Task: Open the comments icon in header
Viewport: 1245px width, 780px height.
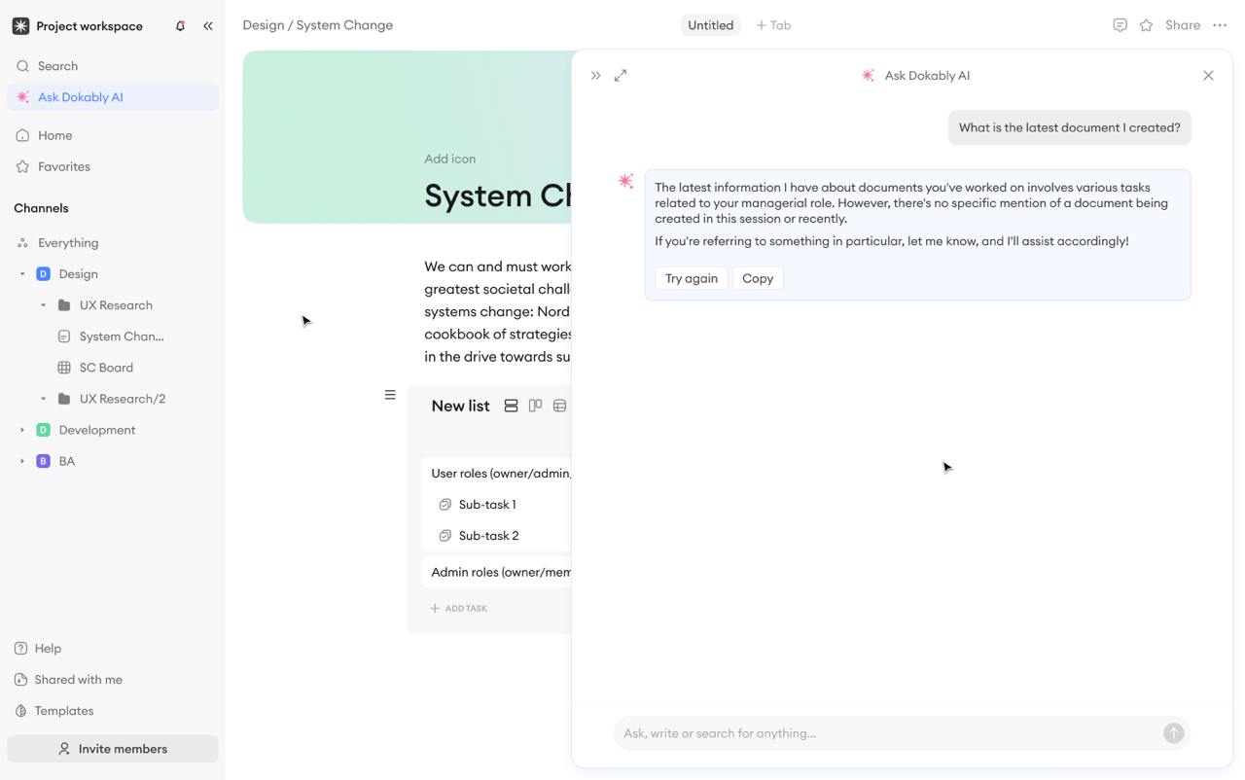Action: pyautogui.click(x=1120, y=25)
